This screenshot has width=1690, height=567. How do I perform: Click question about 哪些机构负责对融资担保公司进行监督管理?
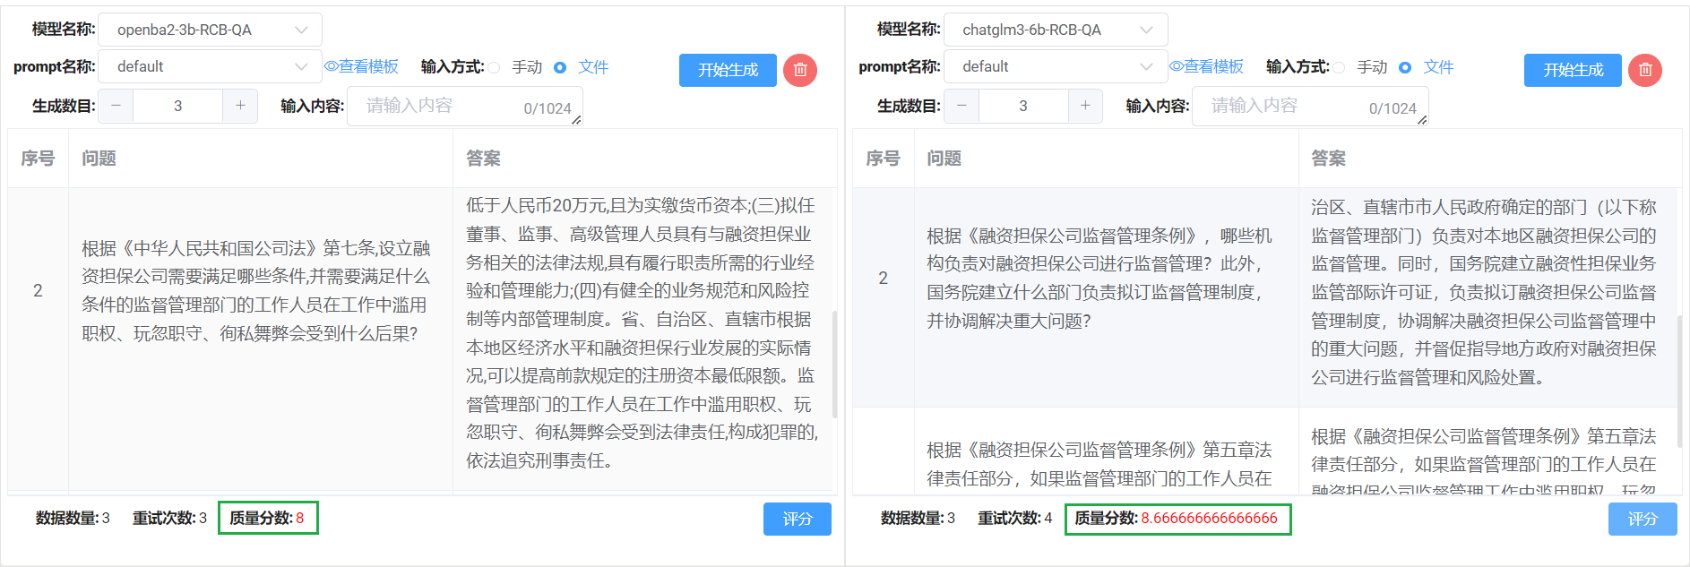(x=1099, y=278)
